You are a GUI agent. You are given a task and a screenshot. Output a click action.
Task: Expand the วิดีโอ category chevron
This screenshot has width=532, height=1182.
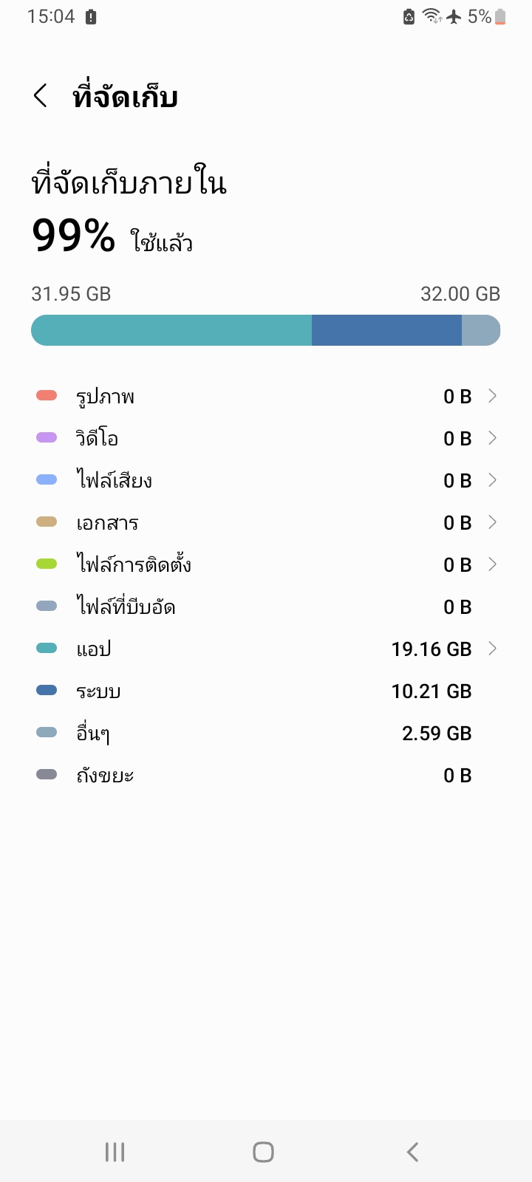click(492, 438)
